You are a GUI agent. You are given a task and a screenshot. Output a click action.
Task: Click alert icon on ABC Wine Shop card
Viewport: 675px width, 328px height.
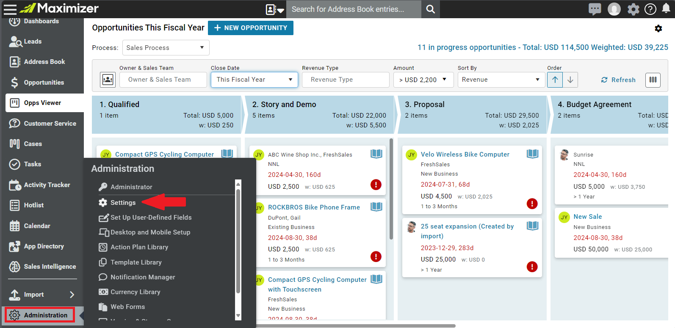pos(376,185)
